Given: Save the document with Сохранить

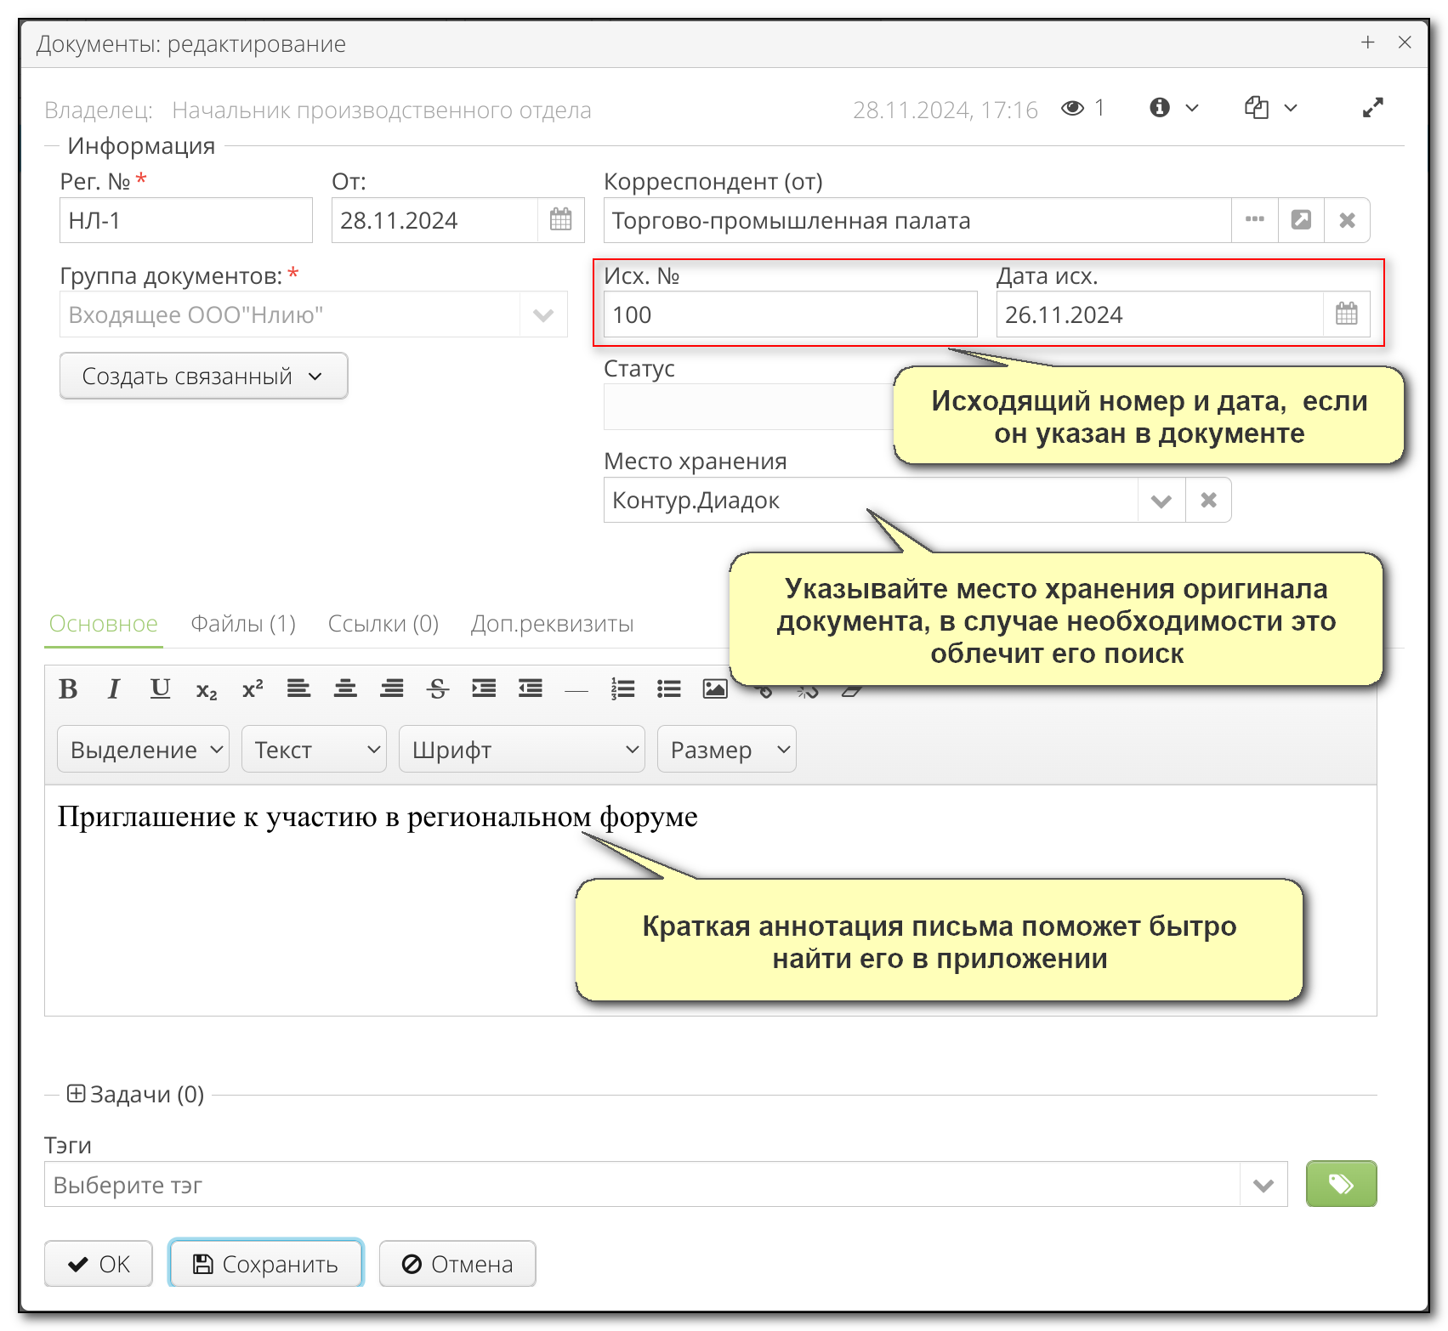Looking at the screenshot, I should 265,1264.
